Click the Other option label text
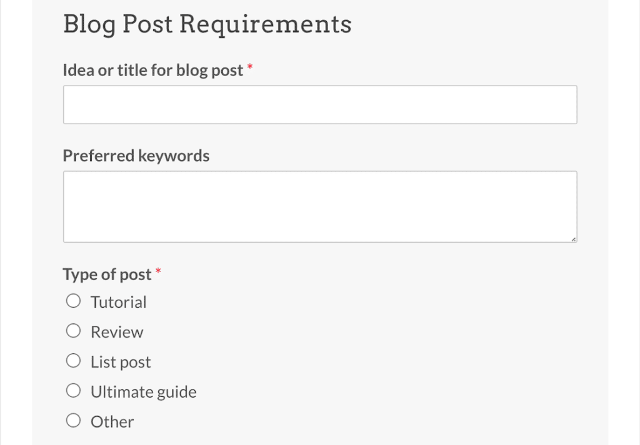This screenshot has width=640, height=445. [112, 421]
